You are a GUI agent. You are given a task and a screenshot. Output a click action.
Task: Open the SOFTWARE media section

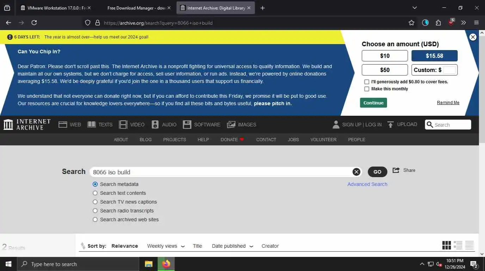coord(201,125)
